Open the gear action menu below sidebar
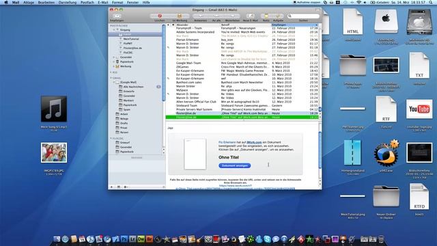Viewport: 437px width, 246px height. 126,187
